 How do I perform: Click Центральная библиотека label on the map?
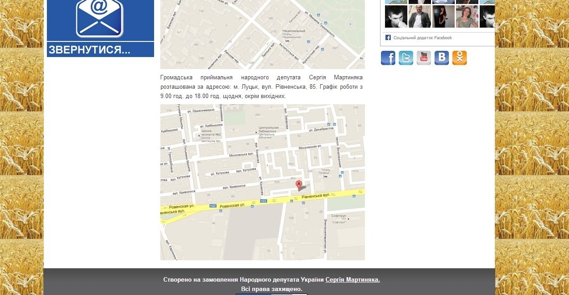[x=269, y=129]
